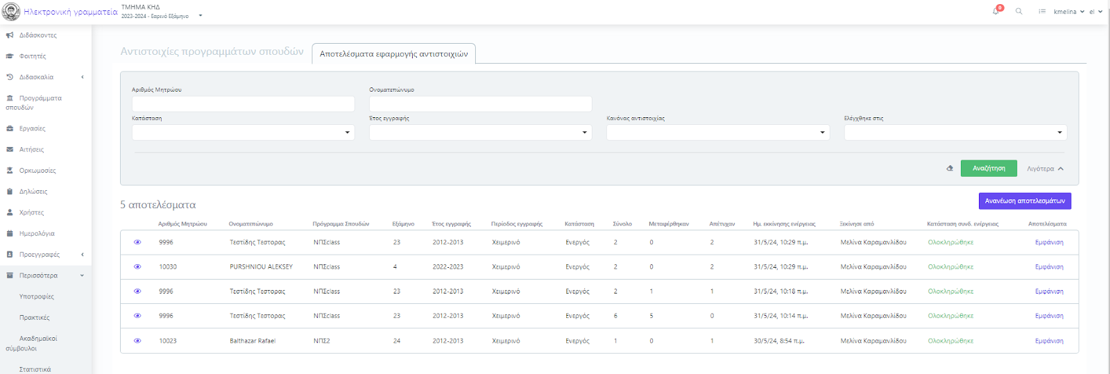Click registry number 10030 cell
The image size is (1110, 374).
[168, 266]
